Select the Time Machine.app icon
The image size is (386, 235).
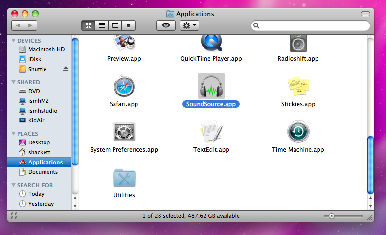298,132
